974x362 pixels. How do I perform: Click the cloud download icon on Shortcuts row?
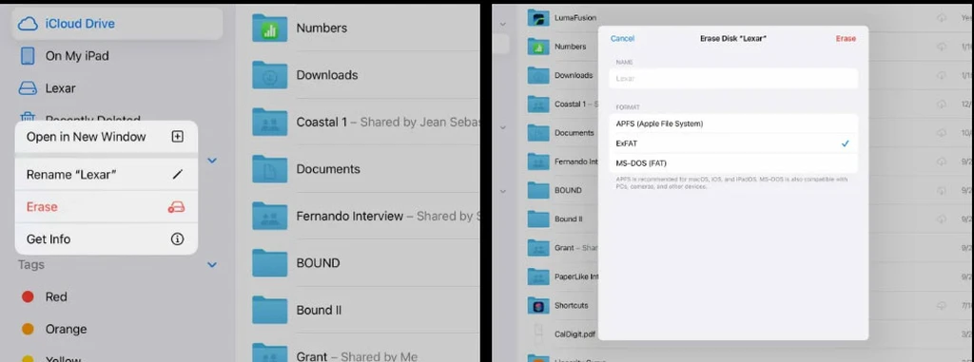[942, 306]
